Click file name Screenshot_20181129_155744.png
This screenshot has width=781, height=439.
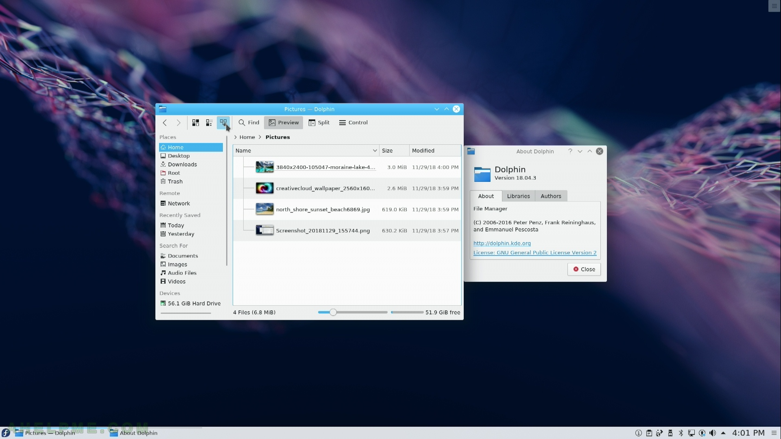click(323, 230)
